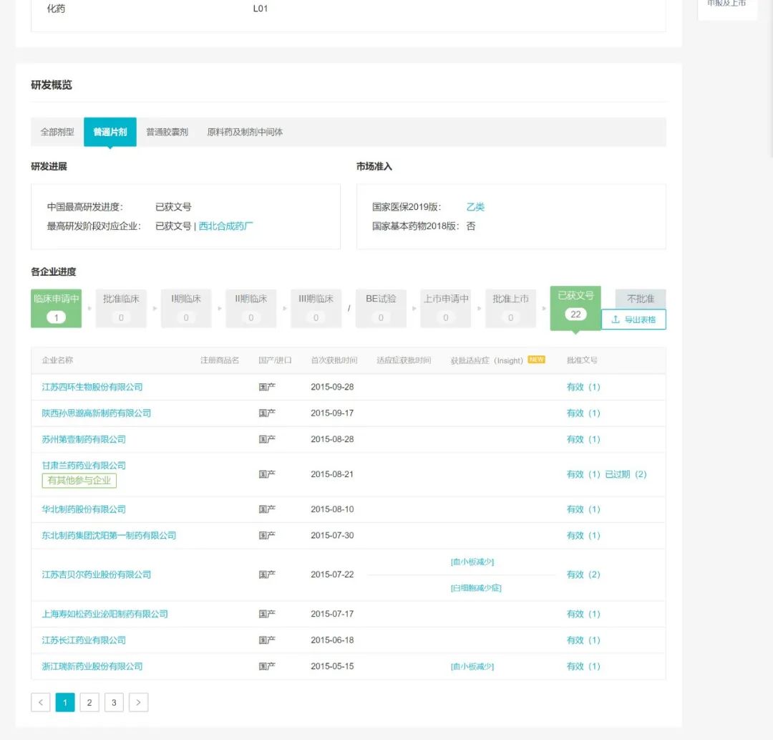This screenshot has width=773, height=740.
Task: Select the 已获文号 stage box
Action: pyautogui.click(x=575, y=308)
